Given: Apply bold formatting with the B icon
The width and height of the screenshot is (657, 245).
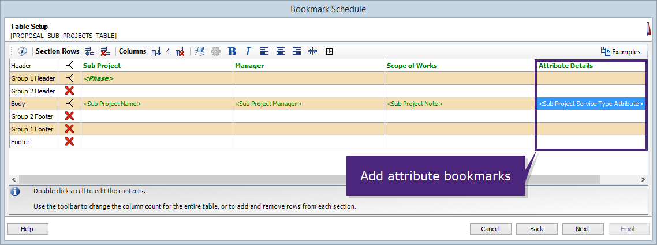Looking at the screenshot, I should coord(232,51).
